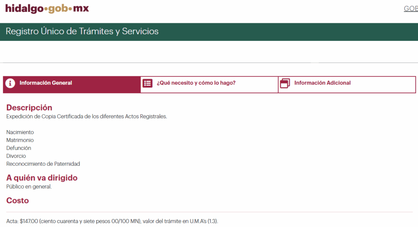This screenshot has width=418, height=227.
Task: Click the stacked windows icon for Información Adicional
Action: [x=285, y=83]
